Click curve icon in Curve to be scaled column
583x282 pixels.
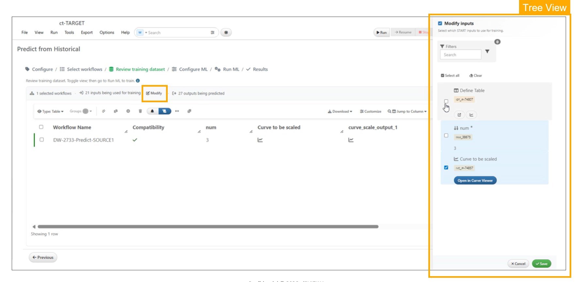(260, 140)
